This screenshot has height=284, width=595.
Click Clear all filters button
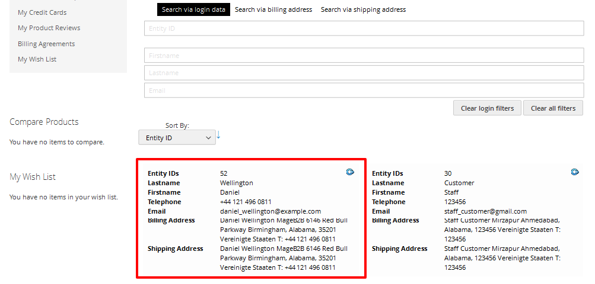pyautogui.click(x=553, y=108)
